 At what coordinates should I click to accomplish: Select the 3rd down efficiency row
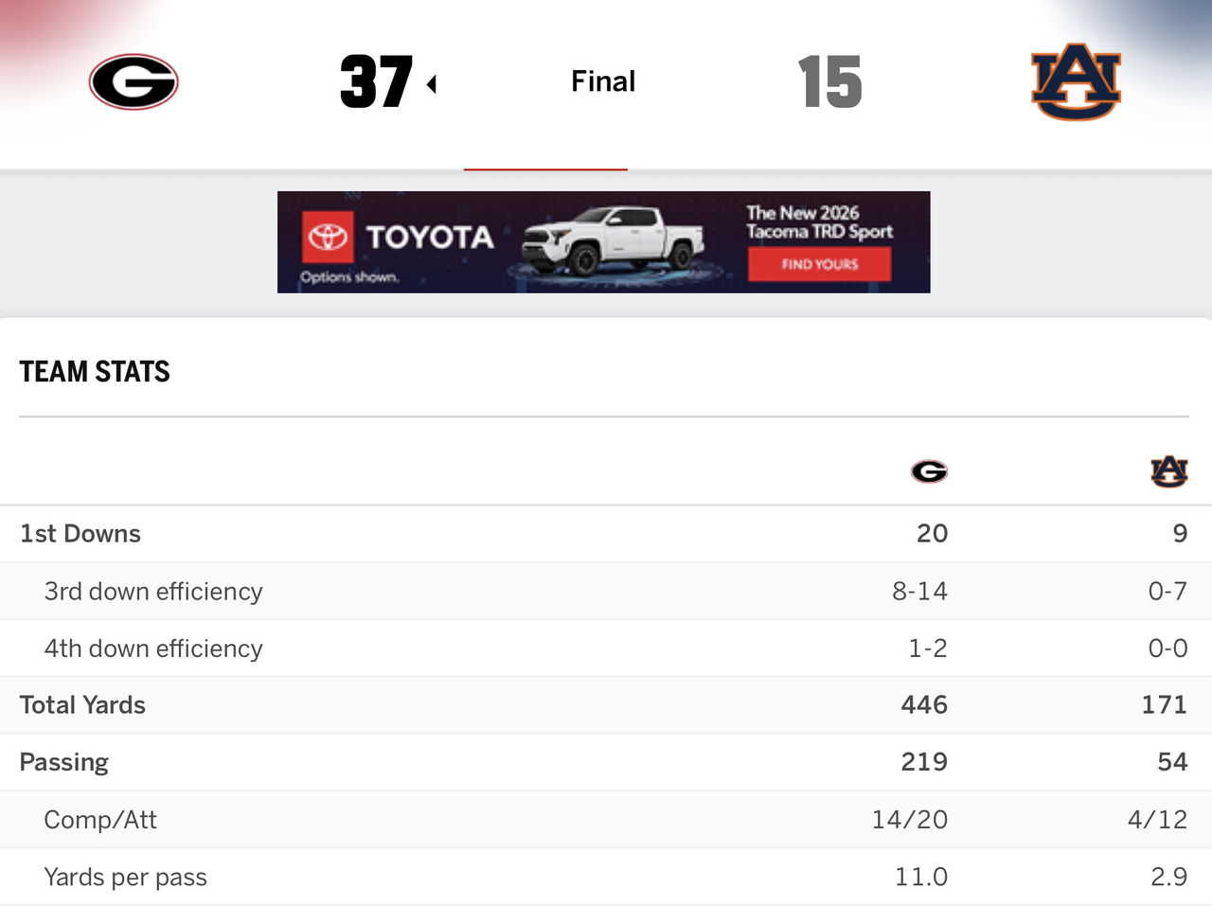(606, 592)
